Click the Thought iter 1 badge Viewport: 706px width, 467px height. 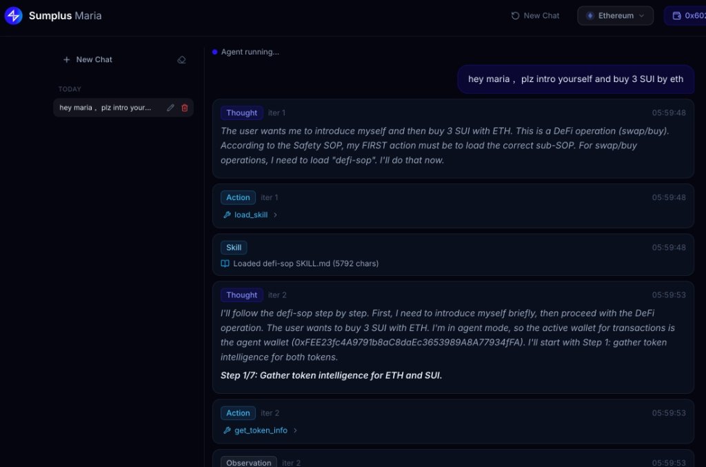(242, 112)
